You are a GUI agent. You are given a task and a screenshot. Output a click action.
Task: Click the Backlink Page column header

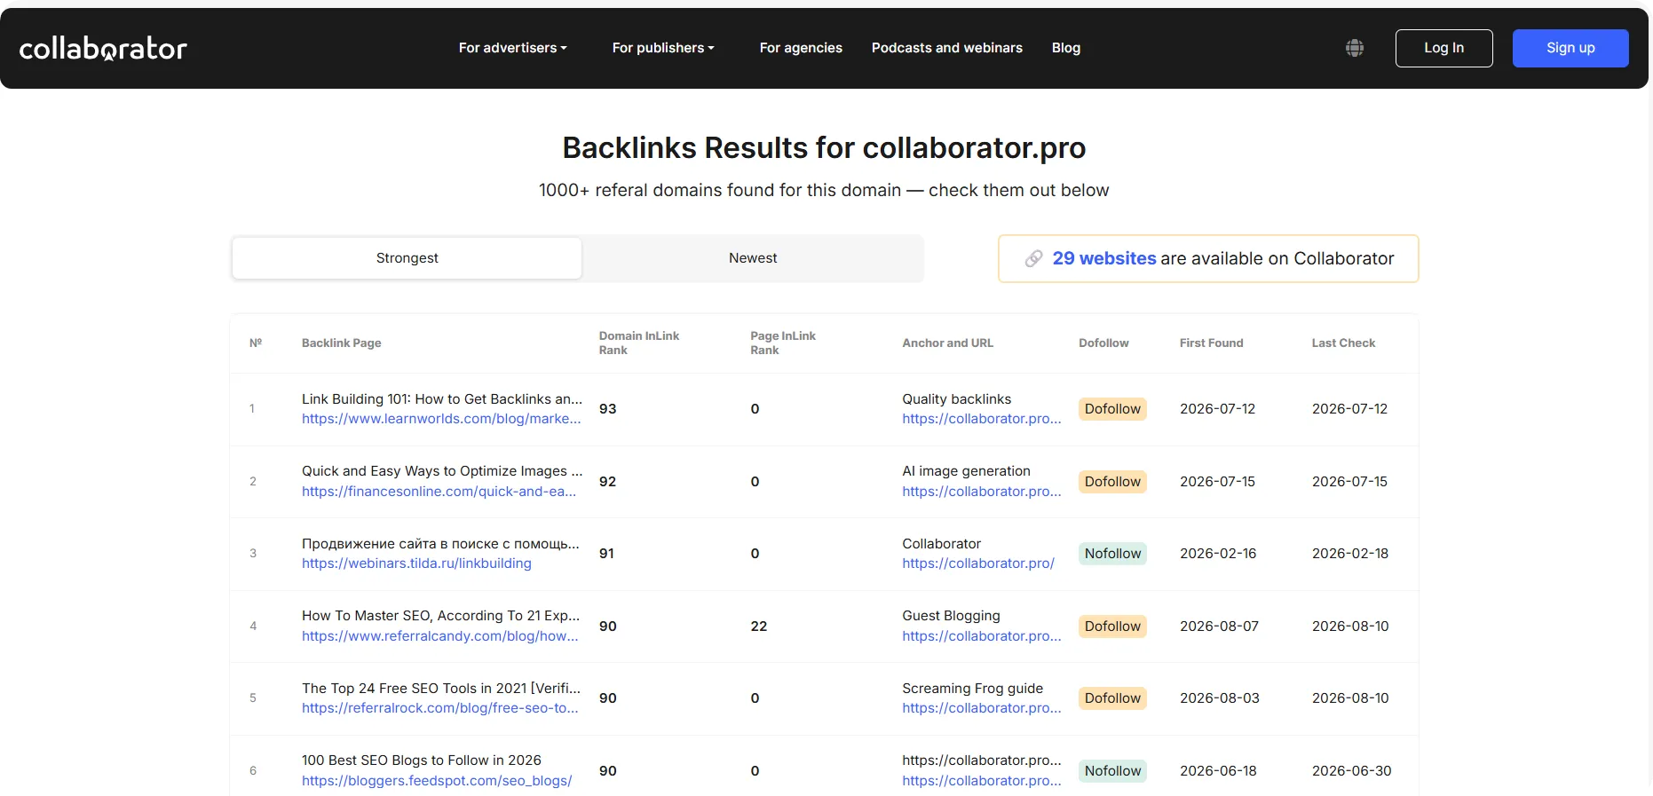[341, 343]
